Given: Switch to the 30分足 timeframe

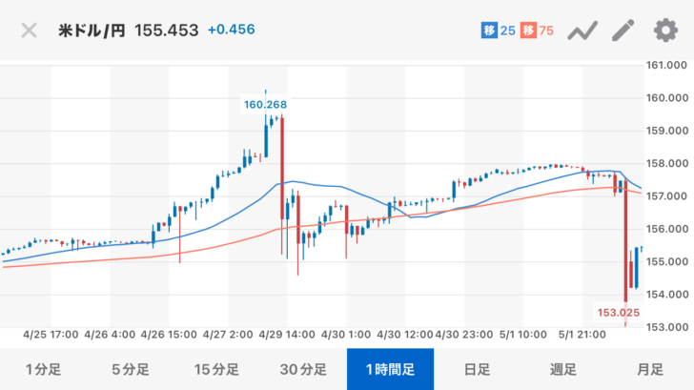Looking at the screenshot, I should click(x=303, y=369).
